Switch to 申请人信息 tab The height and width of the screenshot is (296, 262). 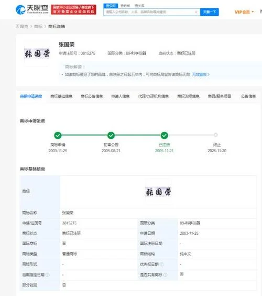[121, 96]
